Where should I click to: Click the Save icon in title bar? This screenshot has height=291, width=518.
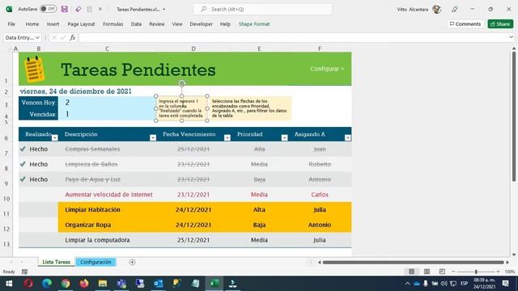pos(65,9)
